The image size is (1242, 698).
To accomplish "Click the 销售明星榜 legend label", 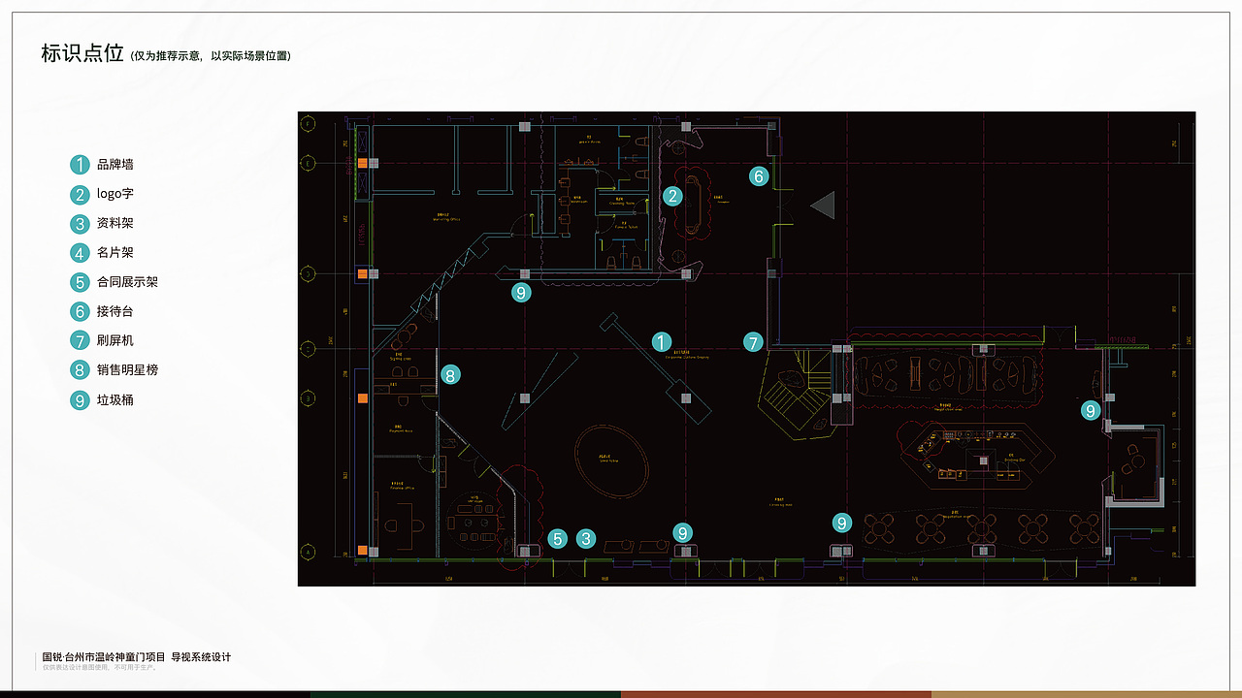I will (128, 369).
